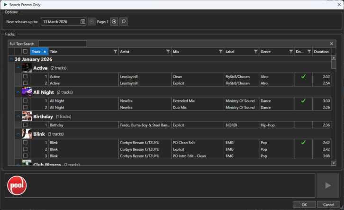Viewport: 344px width, 210px height.
Task: Click the Pool logo icon
Action: [x=17, y=186]
